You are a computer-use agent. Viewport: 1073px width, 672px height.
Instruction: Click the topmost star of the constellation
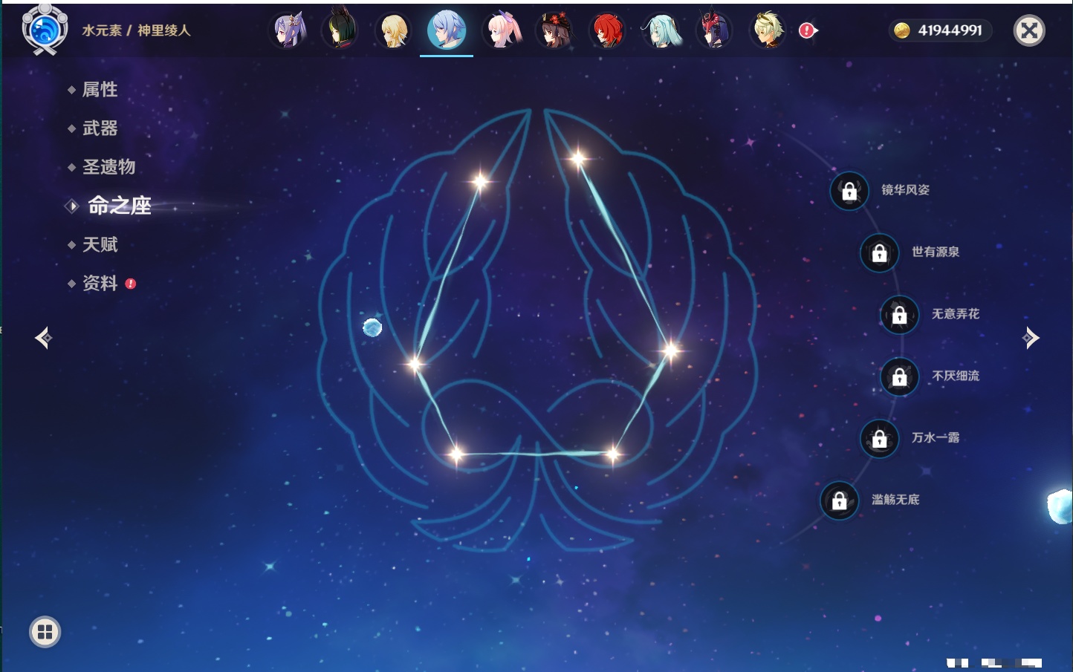tap(577, 158)
